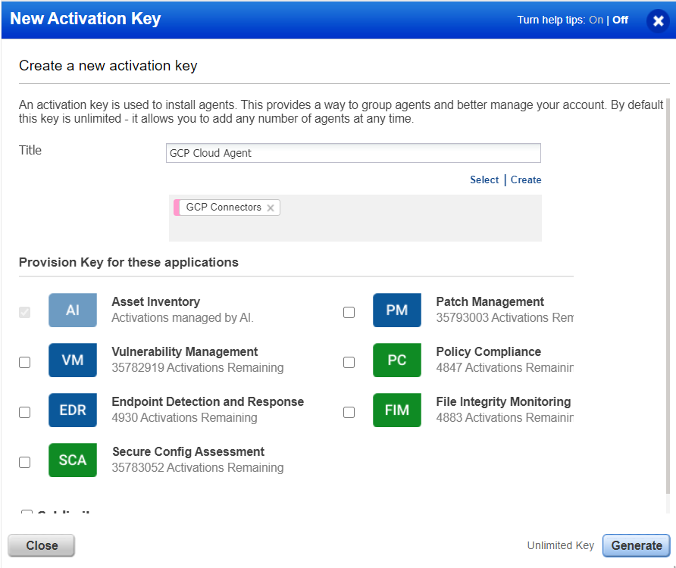Click the Create tag link
Image resolution: width=676 pixels, height=568 pixels.
(525, 179)
